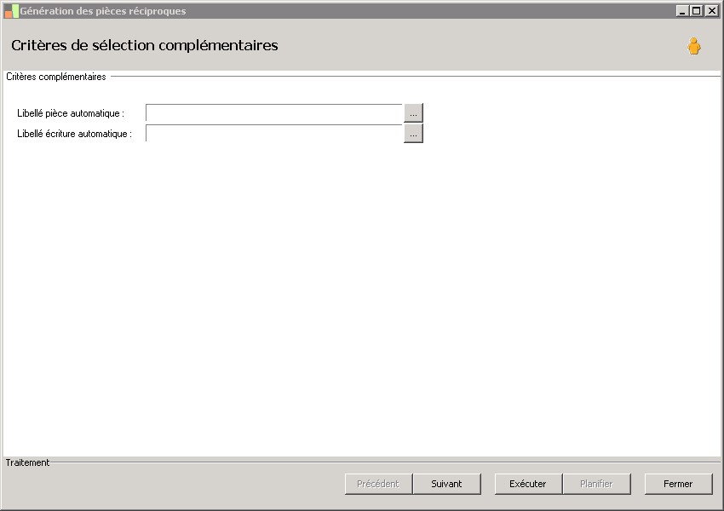Click the Critères de sélection complémentaires heading
The image size is (724, 511).
point(145,45)
